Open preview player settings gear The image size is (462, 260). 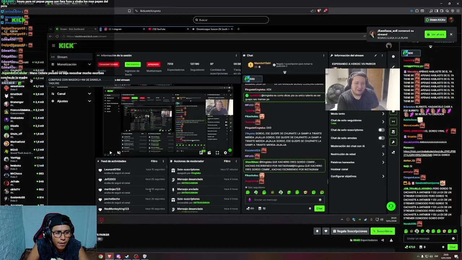pos(225,153)
